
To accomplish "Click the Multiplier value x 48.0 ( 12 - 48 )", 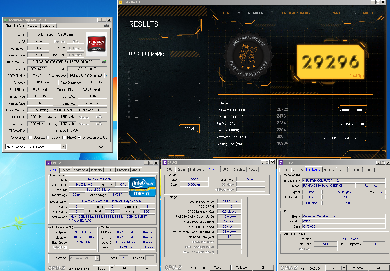I will coord(82,237).
